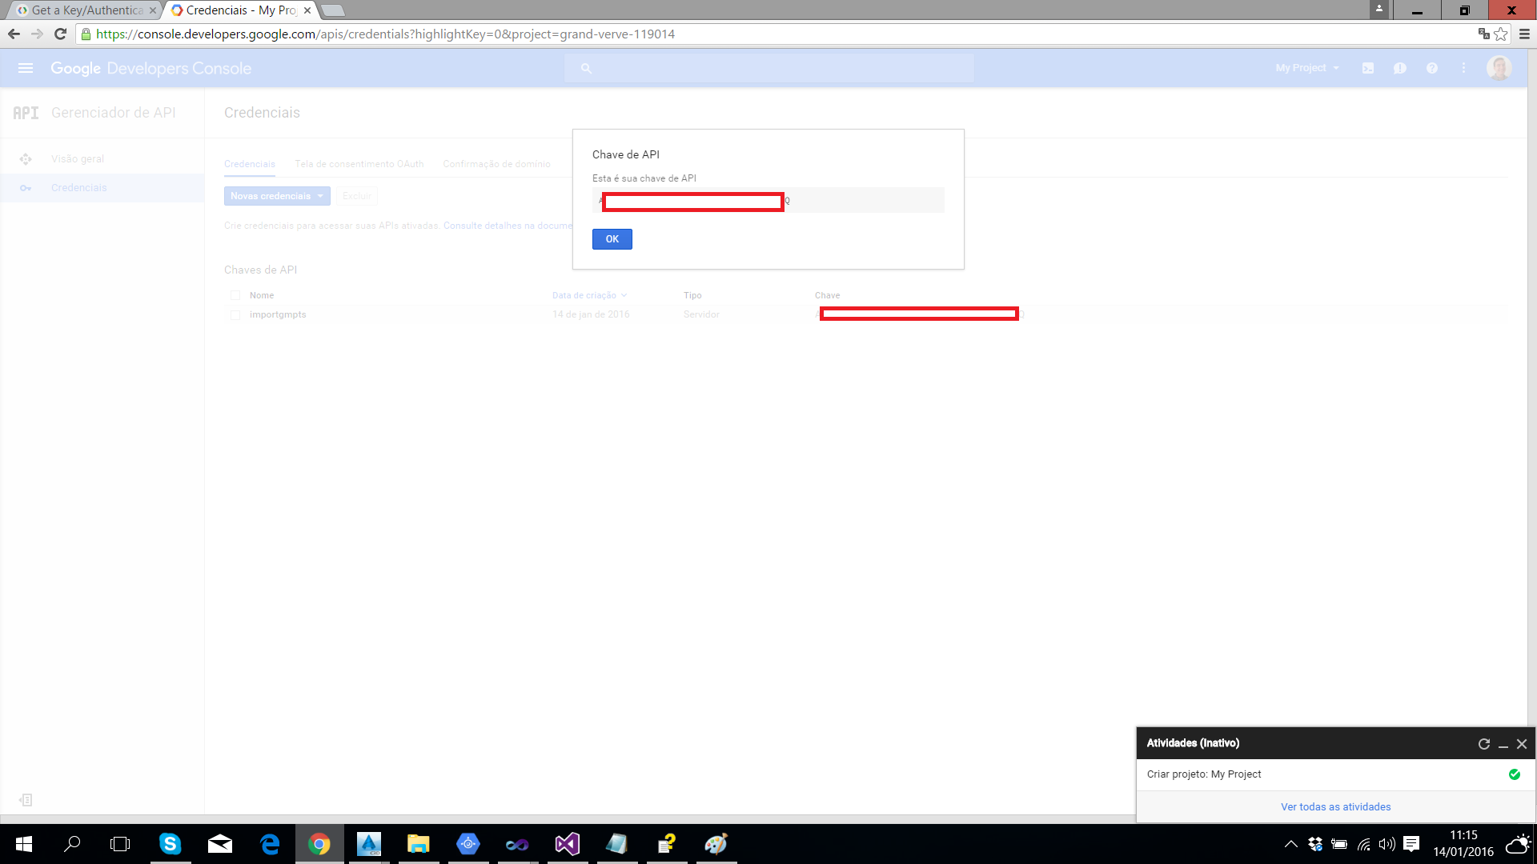Click the API manager logo icon
Screen dimensions: 1537x864
[x=26, y=113]
